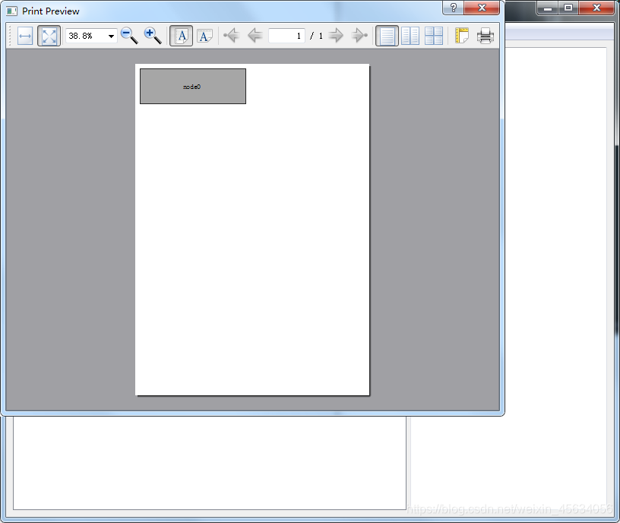Image resolution: width=620 pixels, height=523 pixels.
Task: Click the Zoom Out magnifier
Action: pos(129,36)
